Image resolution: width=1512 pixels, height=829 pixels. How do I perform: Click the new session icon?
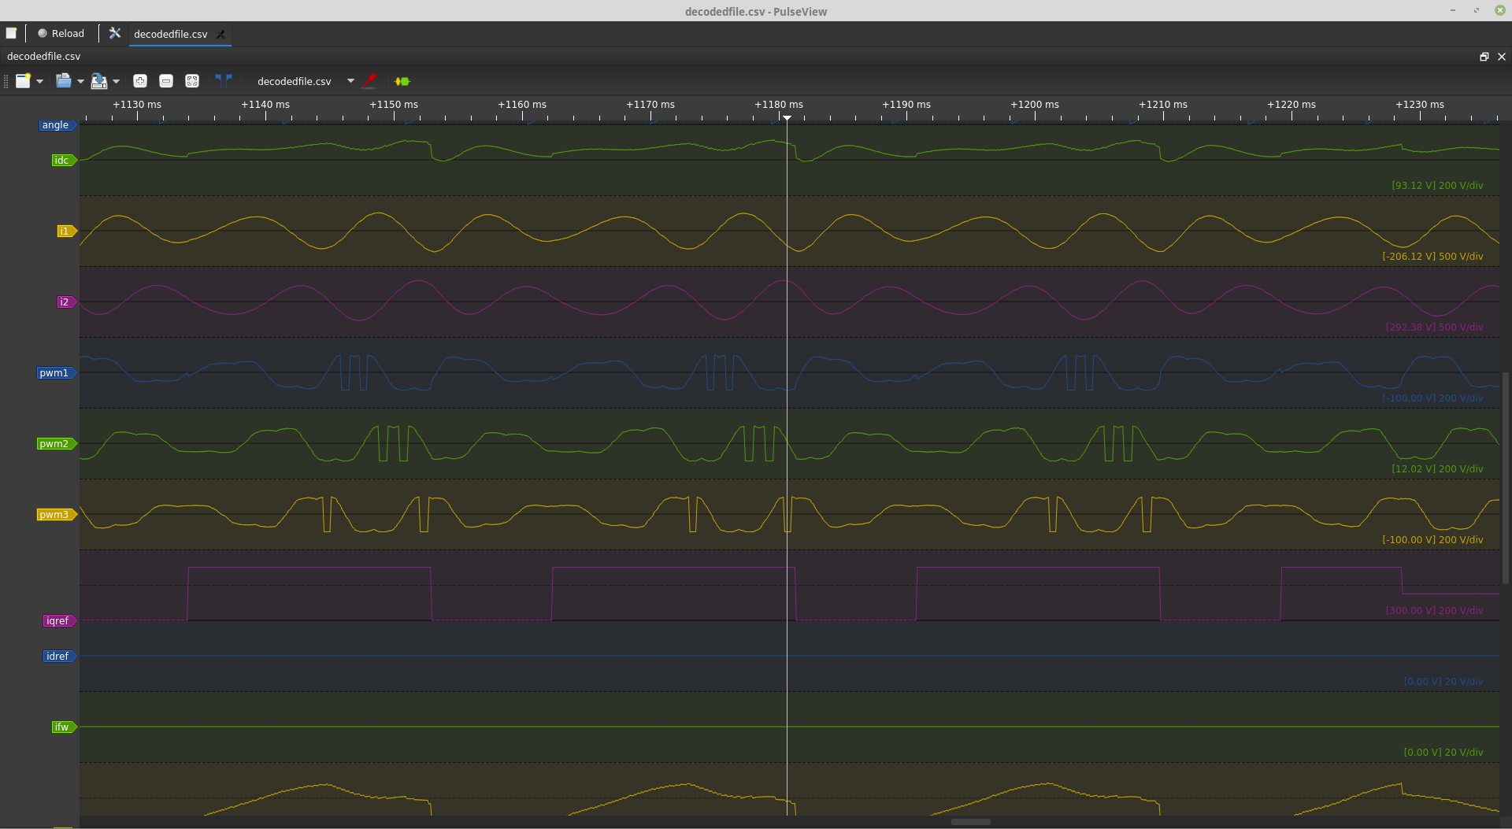11,33
